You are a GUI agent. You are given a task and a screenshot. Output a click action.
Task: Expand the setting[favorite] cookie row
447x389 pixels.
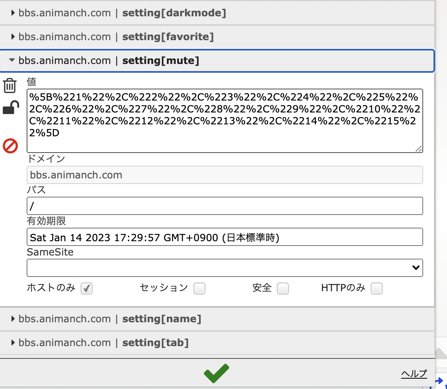[x=217, y=37]
